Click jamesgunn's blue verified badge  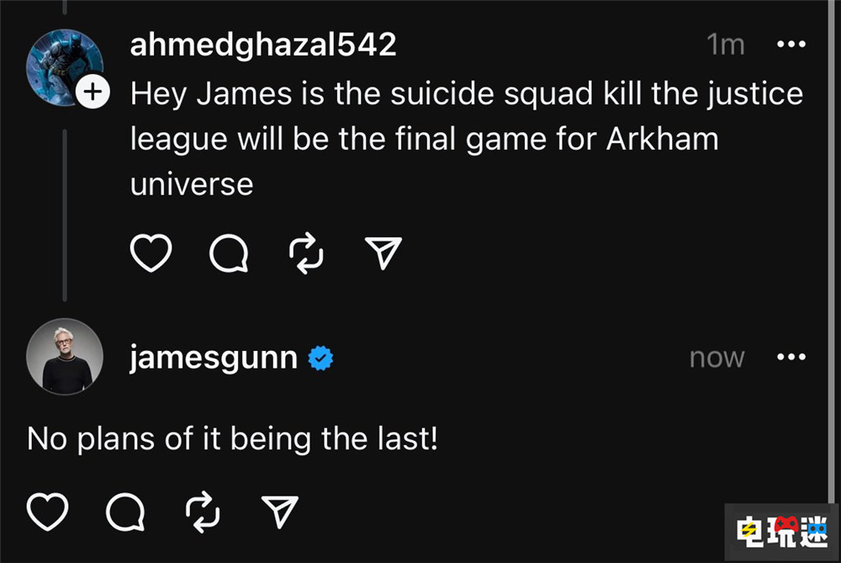click(320, 359)
